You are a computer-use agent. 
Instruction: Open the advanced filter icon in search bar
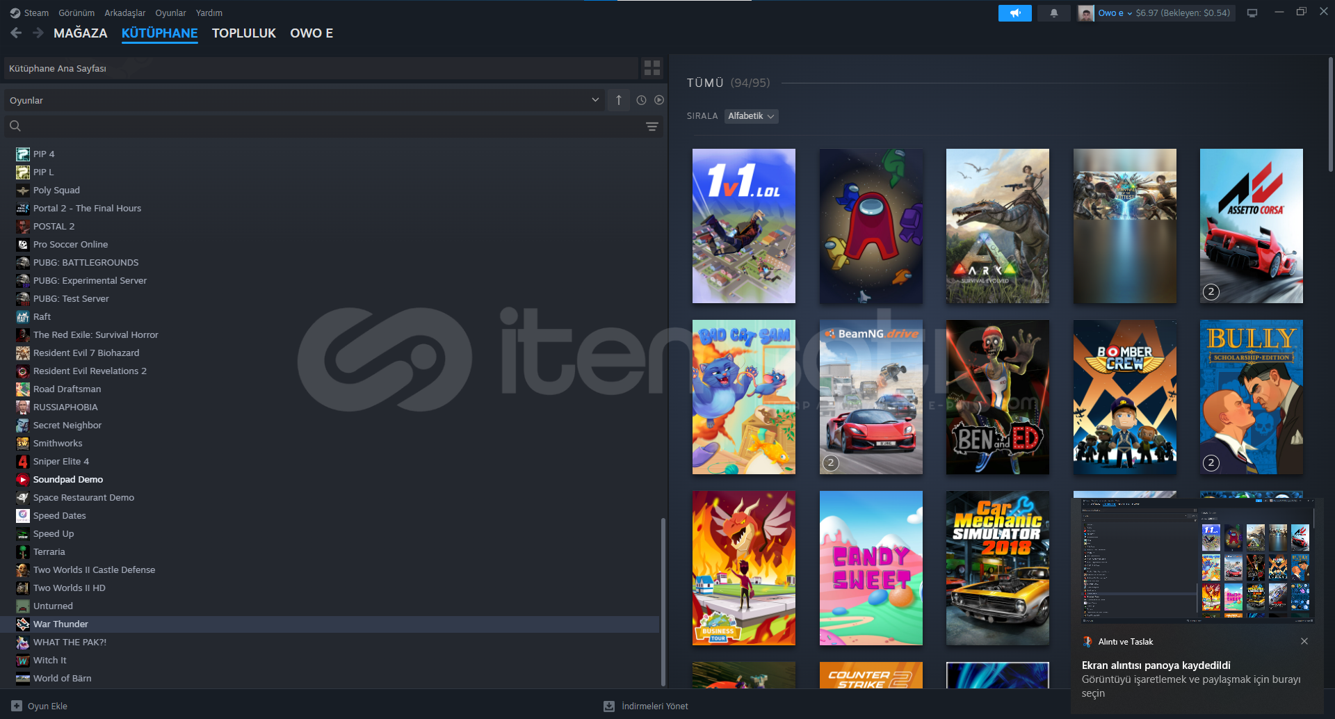point(652,127)
